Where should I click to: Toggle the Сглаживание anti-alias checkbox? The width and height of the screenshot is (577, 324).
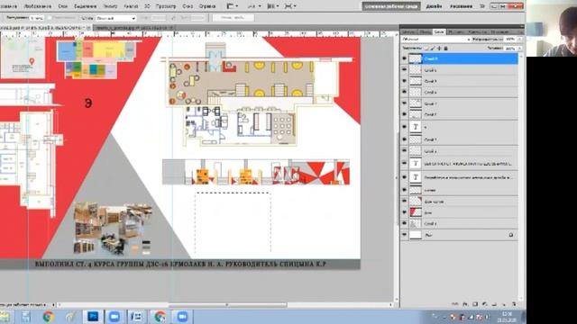click(50, 18)
